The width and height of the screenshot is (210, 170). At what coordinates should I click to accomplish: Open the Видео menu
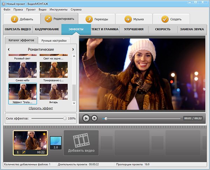coord(42,10)
